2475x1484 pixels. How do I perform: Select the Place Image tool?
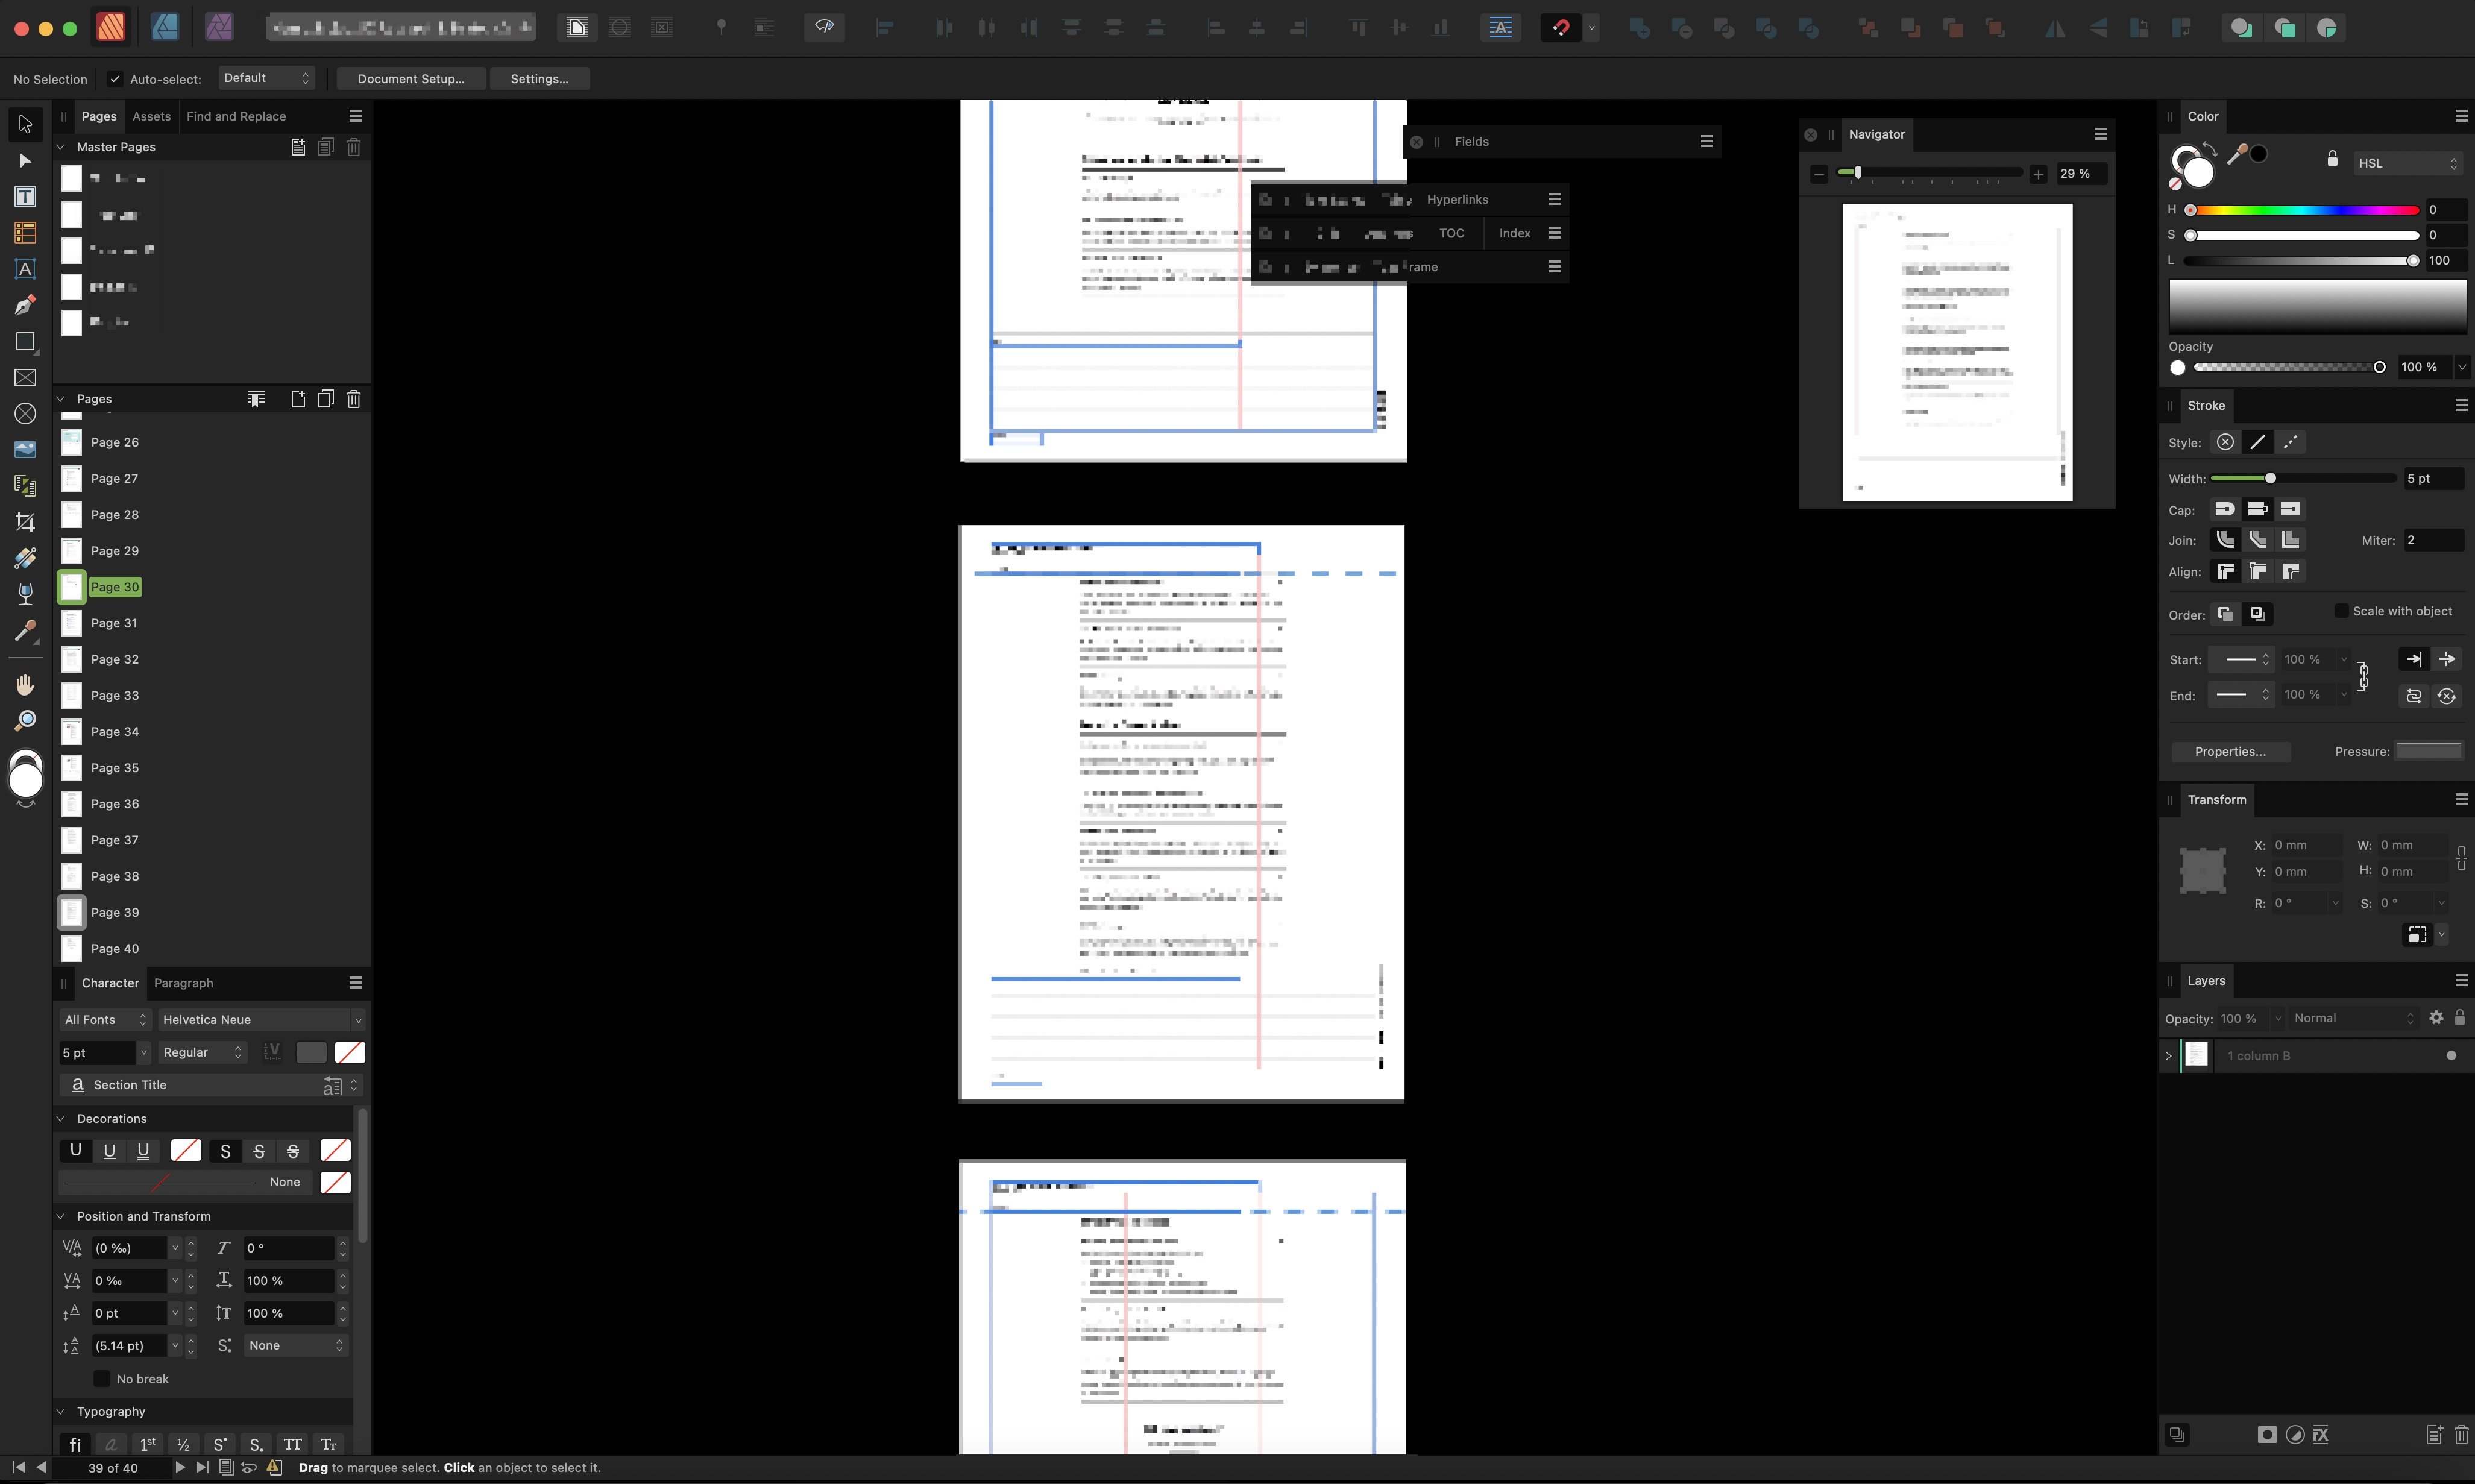[25, 449]
